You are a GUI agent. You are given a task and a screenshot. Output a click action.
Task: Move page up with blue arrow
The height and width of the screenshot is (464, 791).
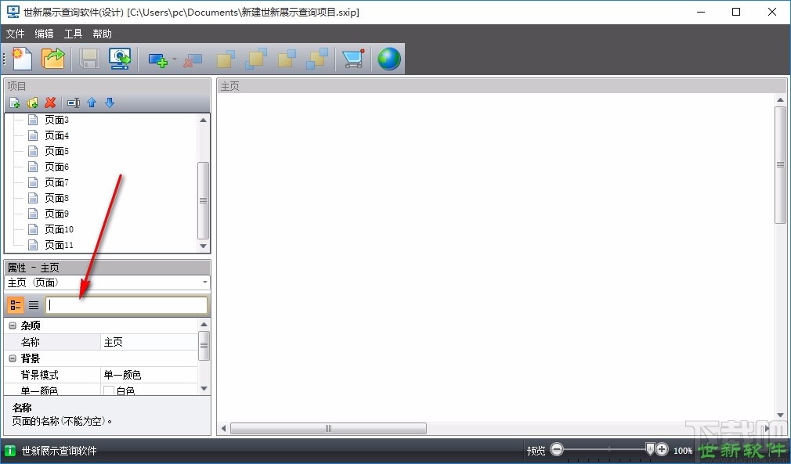tap(92, 103)
